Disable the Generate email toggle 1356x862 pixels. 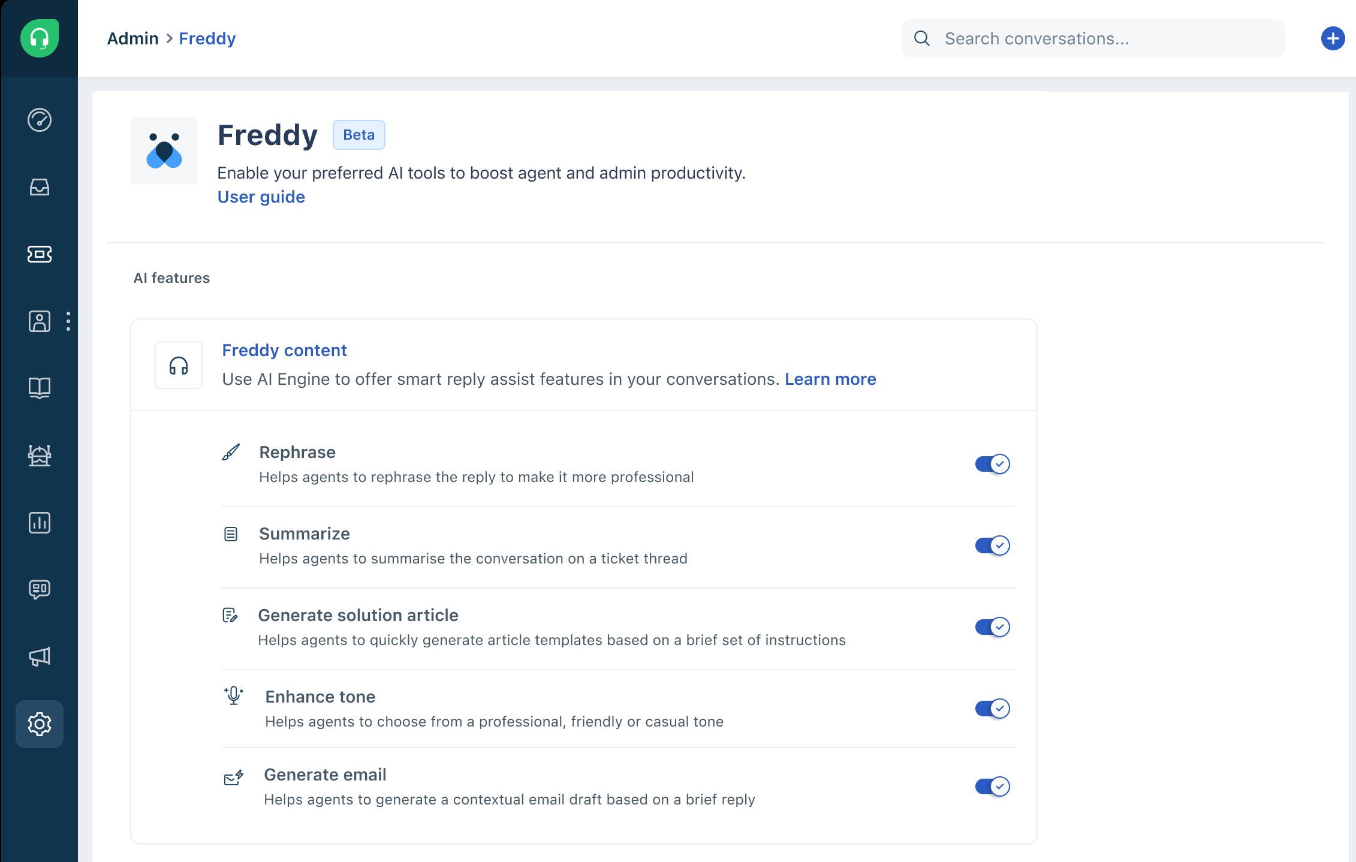[x=993, y=786]
